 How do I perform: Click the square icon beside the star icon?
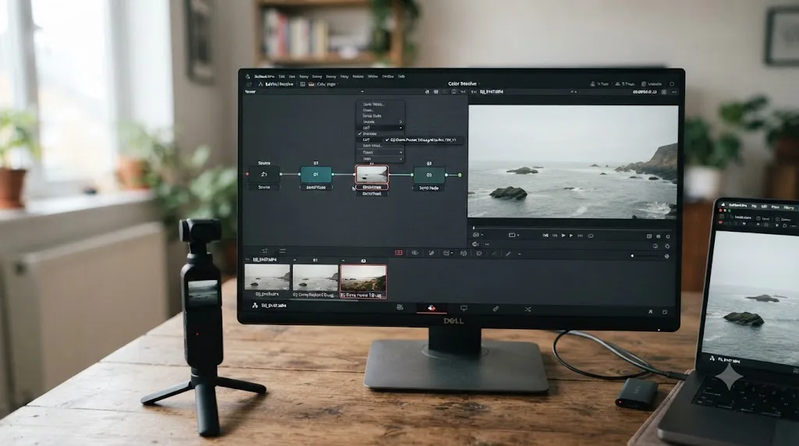[665, 312]
